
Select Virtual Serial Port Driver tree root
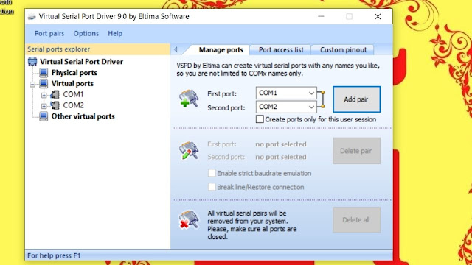[81, 62]
